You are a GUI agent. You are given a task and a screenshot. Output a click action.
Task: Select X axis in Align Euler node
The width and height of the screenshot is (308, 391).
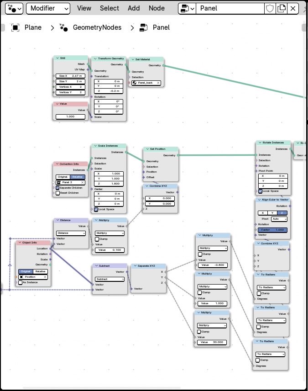tap(263, 213)
